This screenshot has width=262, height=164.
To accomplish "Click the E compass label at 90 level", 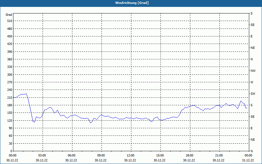I will (252, 128).
